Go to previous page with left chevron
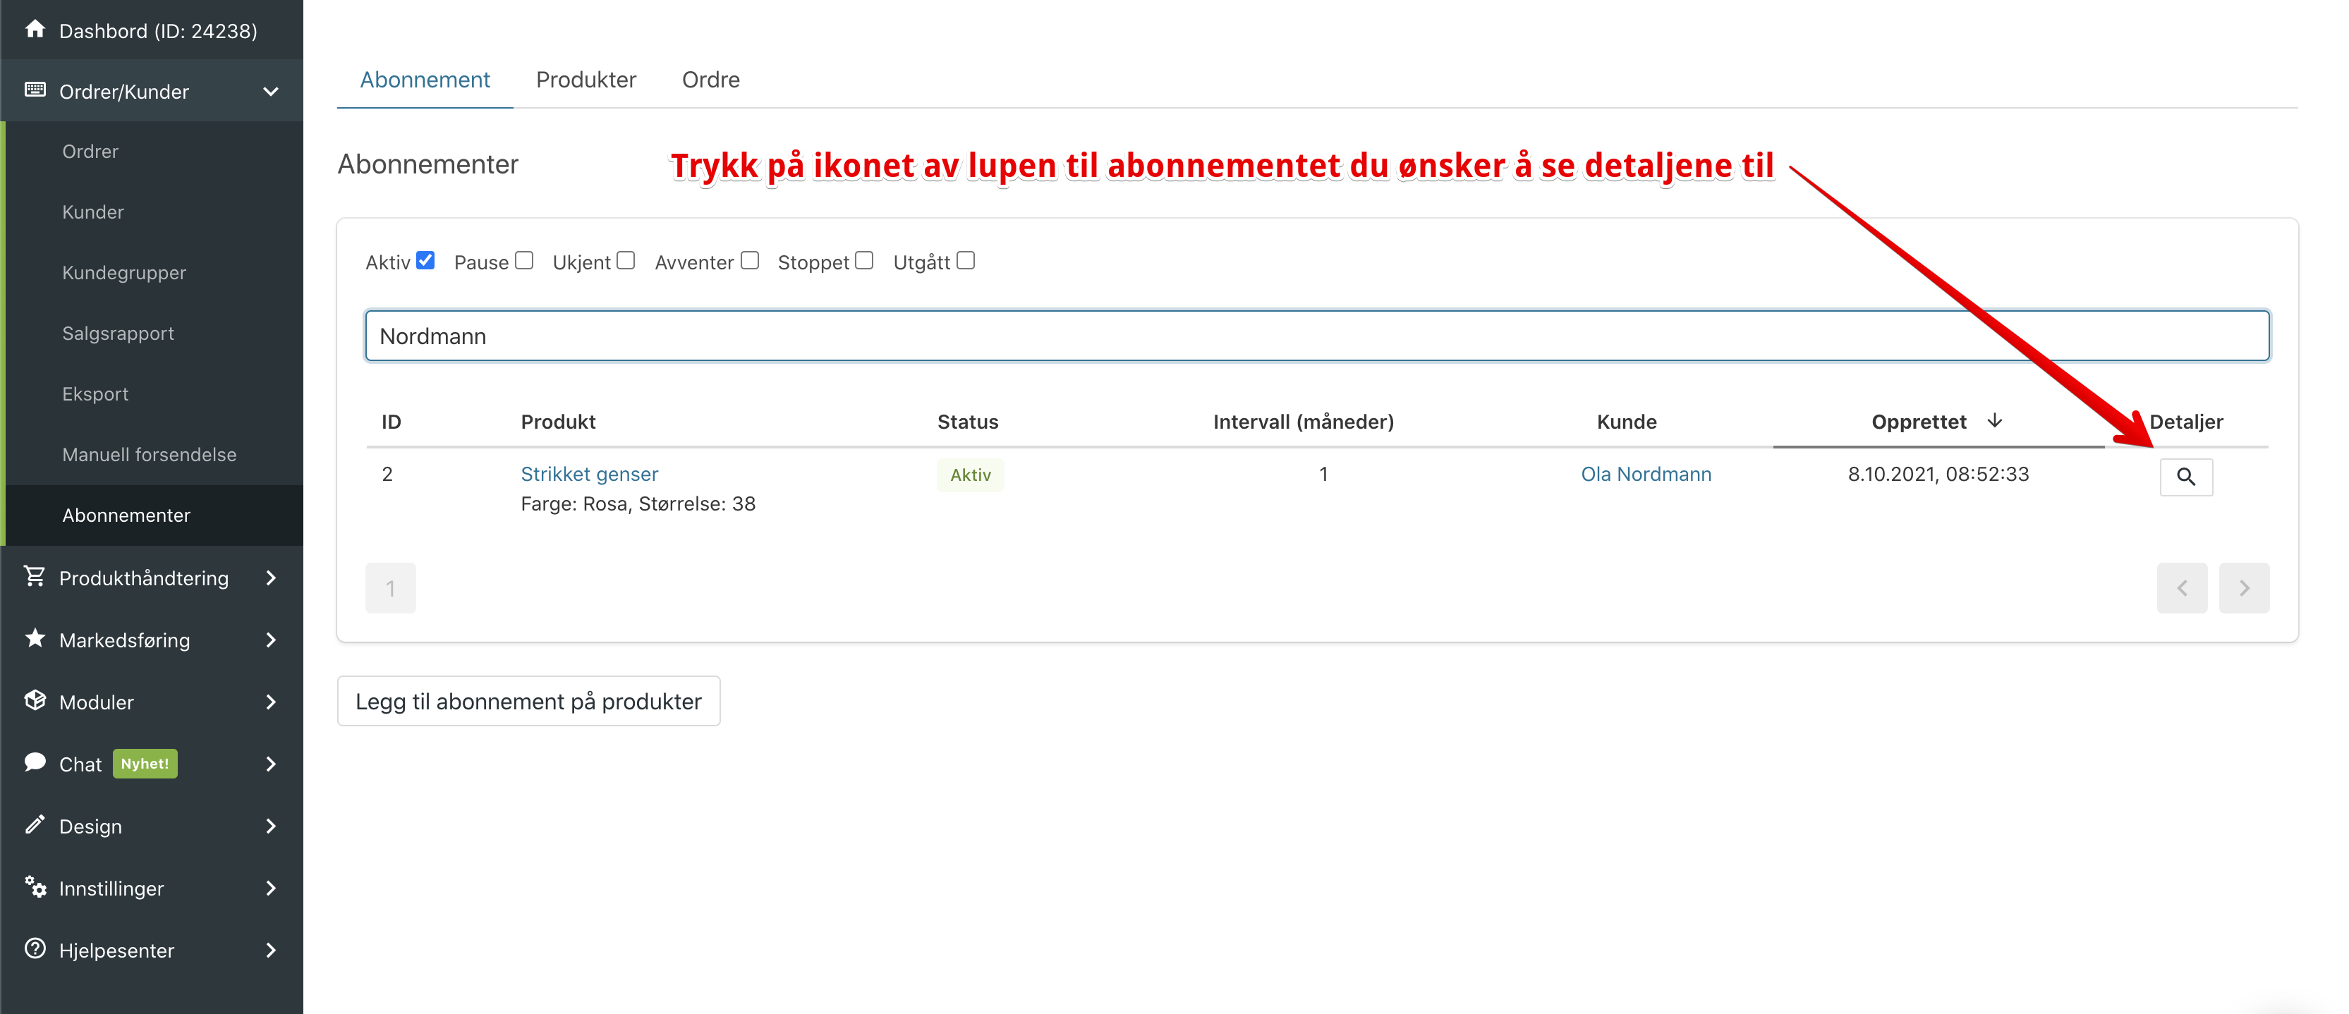 tap(2182, 588)
